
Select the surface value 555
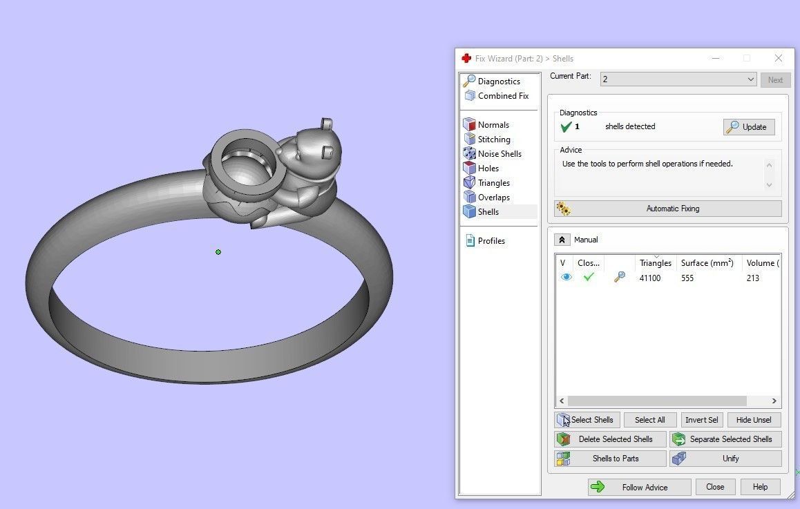(687, 278)
